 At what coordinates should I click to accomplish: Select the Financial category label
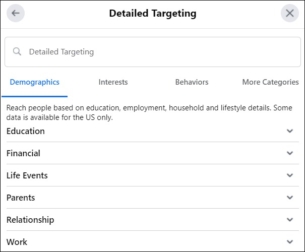tap(23, 153)
